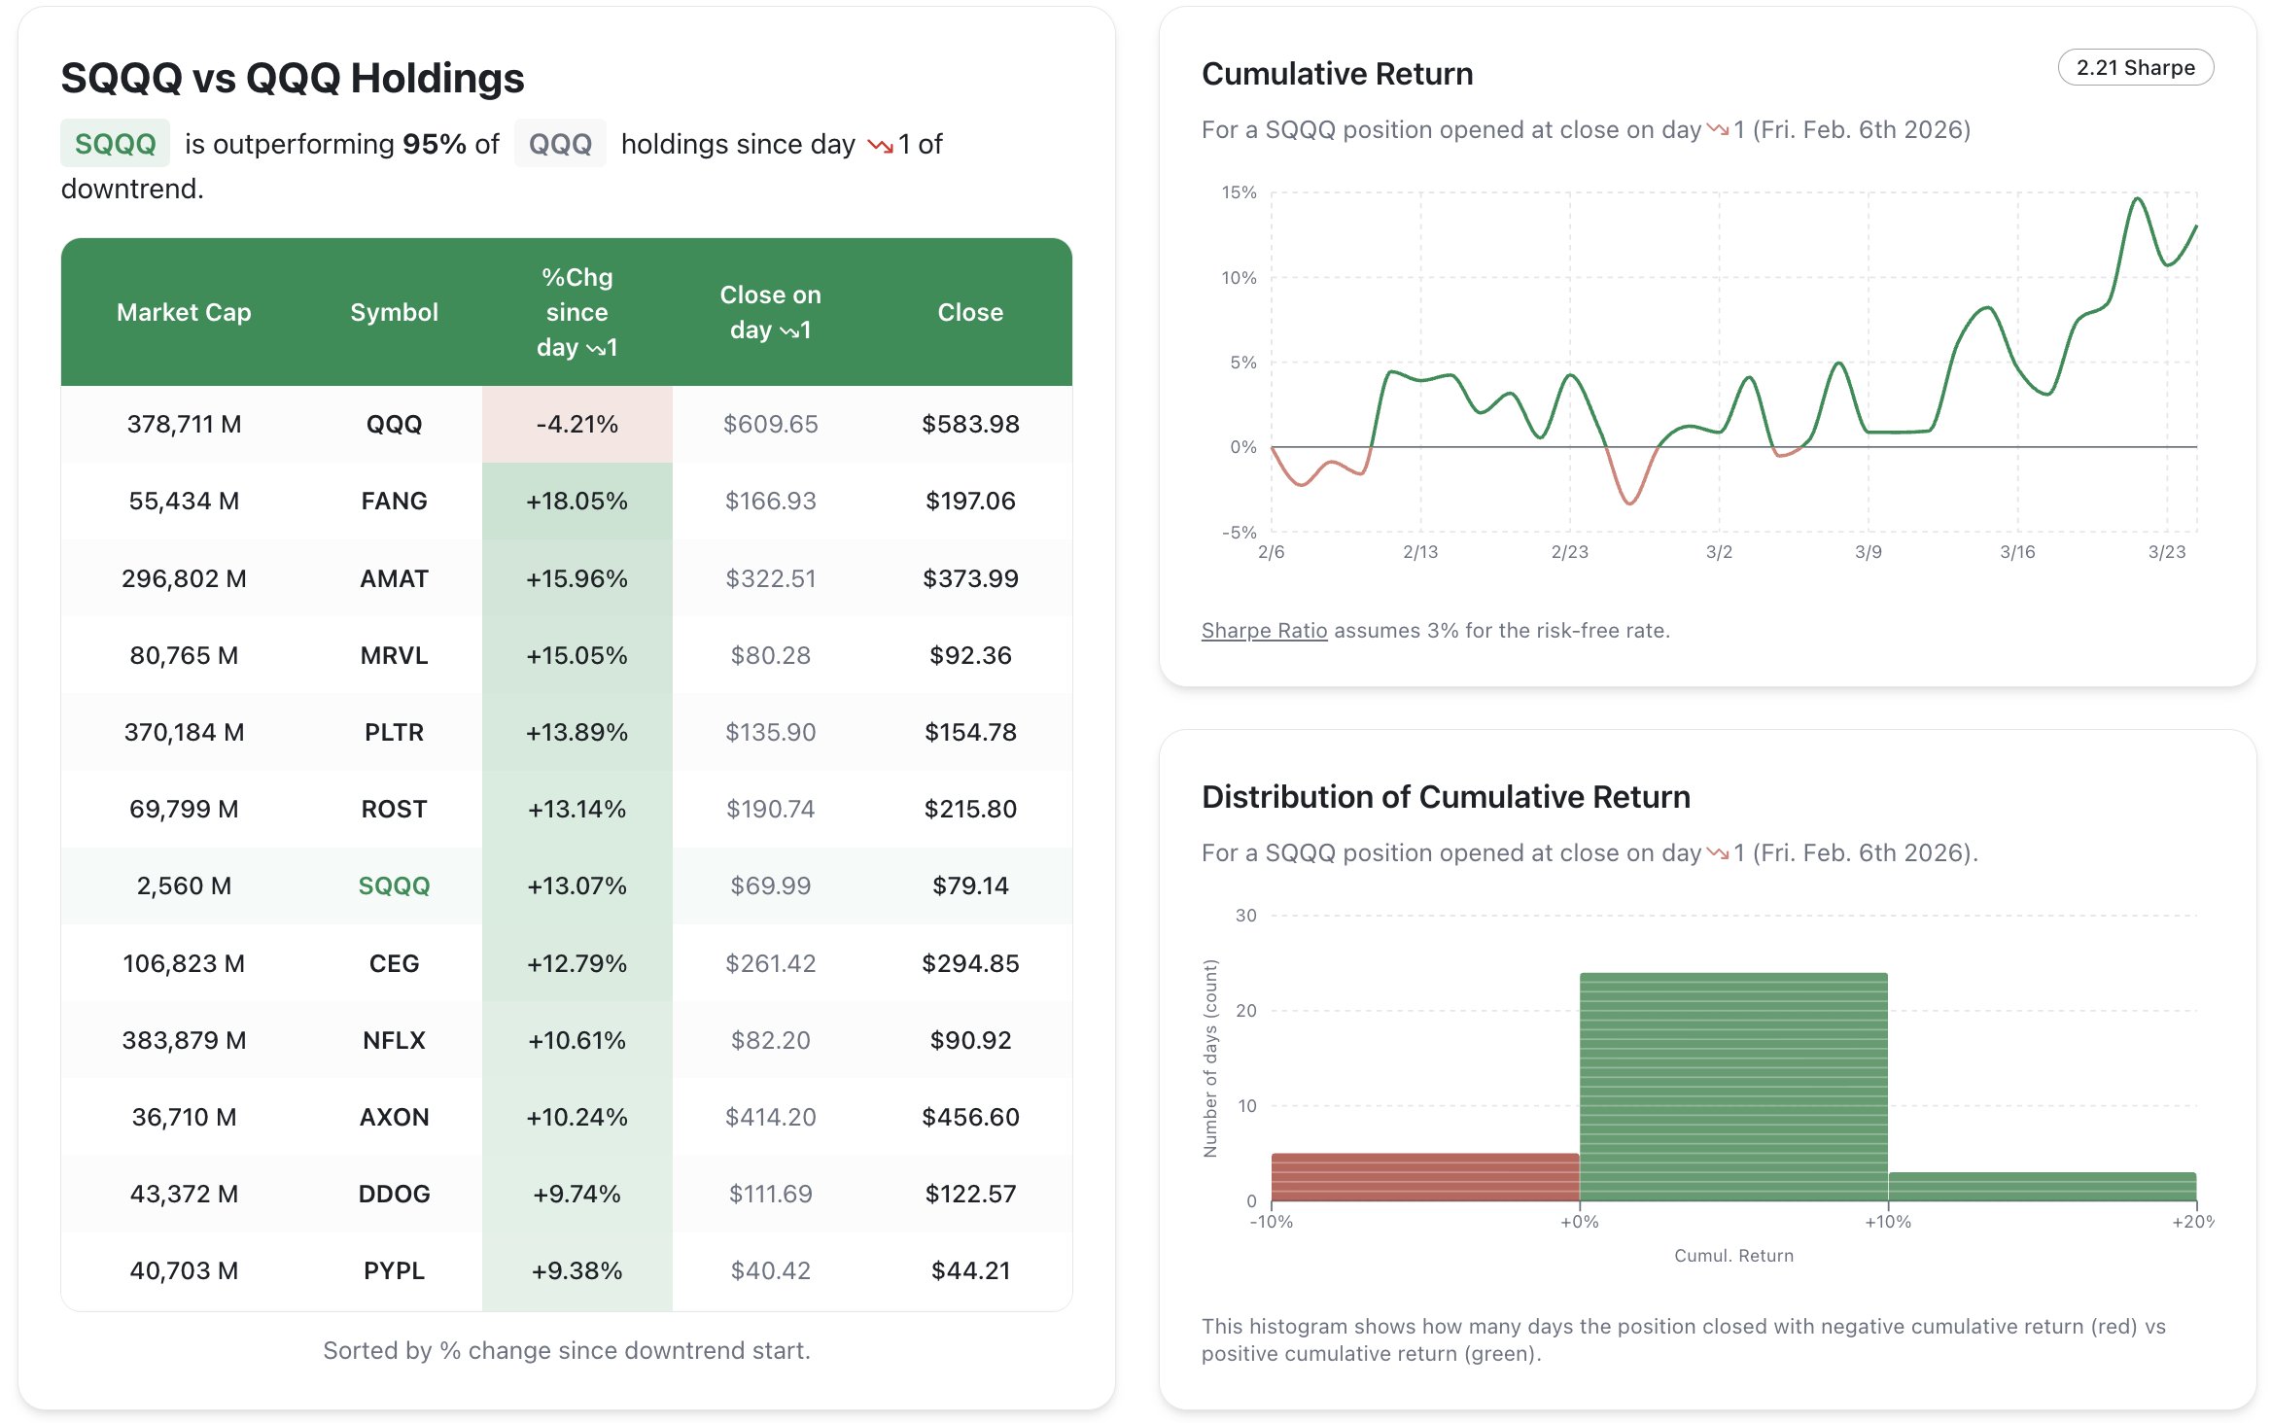
Task: Click the green SQQQ ticker badge
Action: tap(115, 144)
